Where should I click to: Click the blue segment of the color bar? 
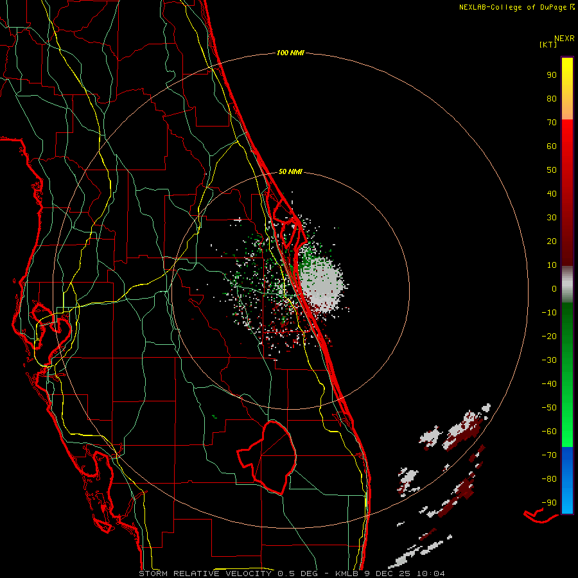coord(567,480)
